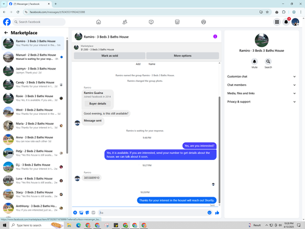Image resolution: width=305 pixels, height=229 pixels.
Task: Open Jazmyn - 3 Beds 3 Baths House conversation
Action: click(33, 71)
